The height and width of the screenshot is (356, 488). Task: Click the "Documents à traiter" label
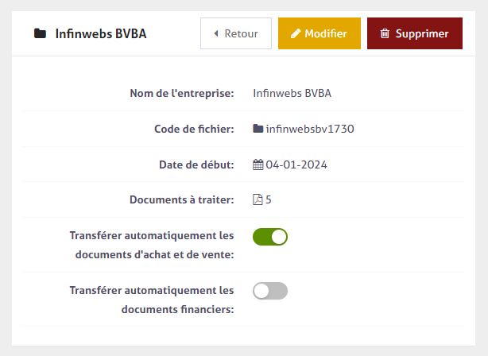(181, 200)
